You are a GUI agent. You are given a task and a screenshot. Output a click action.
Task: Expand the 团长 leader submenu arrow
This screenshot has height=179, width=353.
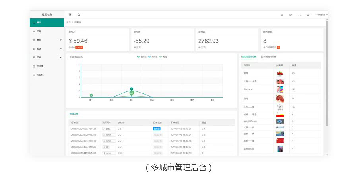tap(60, 57)
